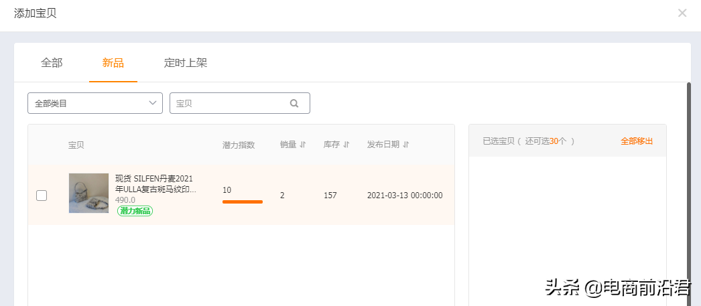Sort by 库存 arrows icon
Viewport: 701px width, 306px height.
pyautogui.click(x=346, y=145)
